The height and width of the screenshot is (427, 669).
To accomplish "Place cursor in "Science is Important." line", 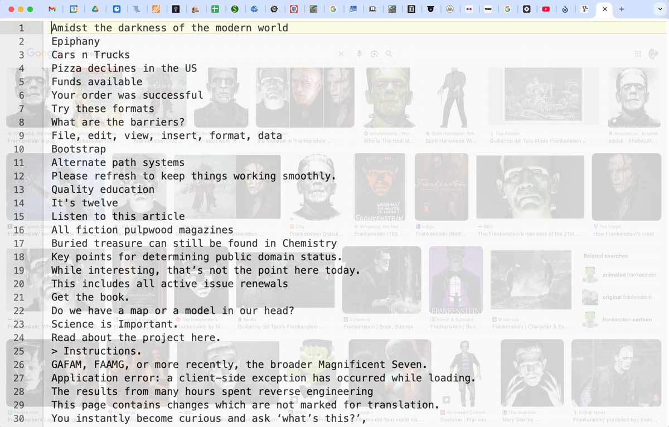I will [114, 324].
